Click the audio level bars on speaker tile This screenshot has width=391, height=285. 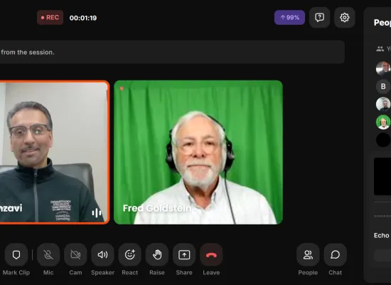(x=97, y=213)
